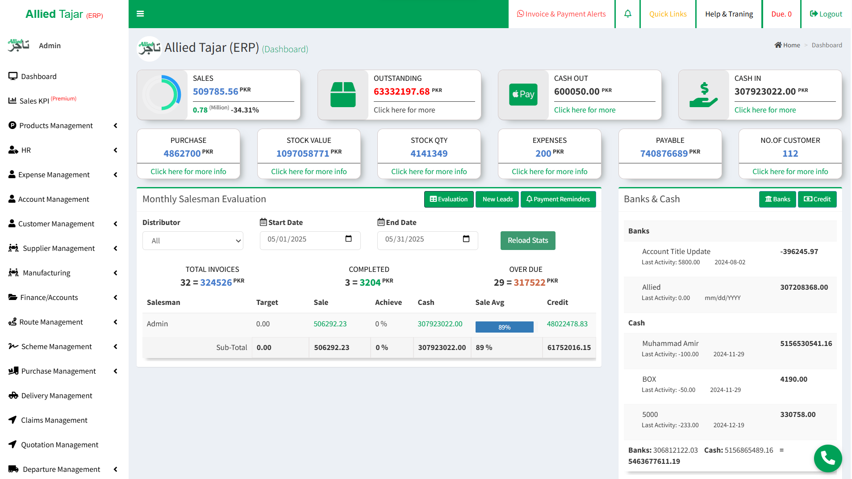
Task: Expand Scheme Management chevron
Action: 116,346
